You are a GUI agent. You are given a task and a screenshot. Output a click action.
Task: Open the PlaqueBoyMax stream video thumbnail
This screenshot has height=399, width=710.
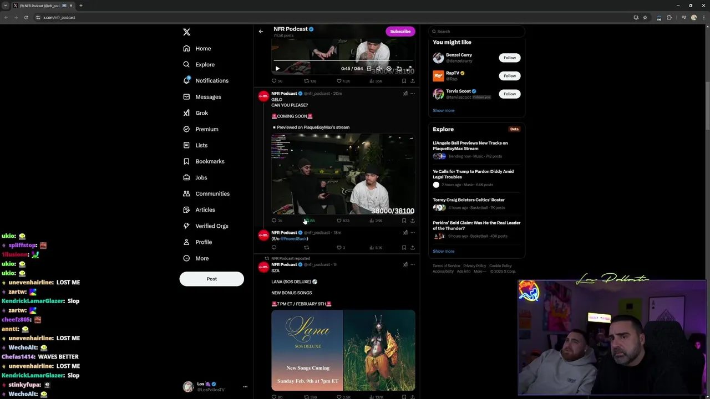343,174
